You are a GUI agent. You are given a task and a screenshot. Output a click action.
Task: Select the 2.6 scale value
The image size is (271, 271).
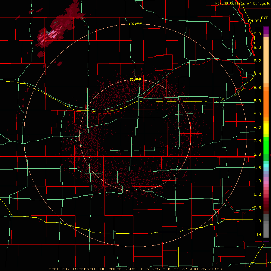pos(257,154)
